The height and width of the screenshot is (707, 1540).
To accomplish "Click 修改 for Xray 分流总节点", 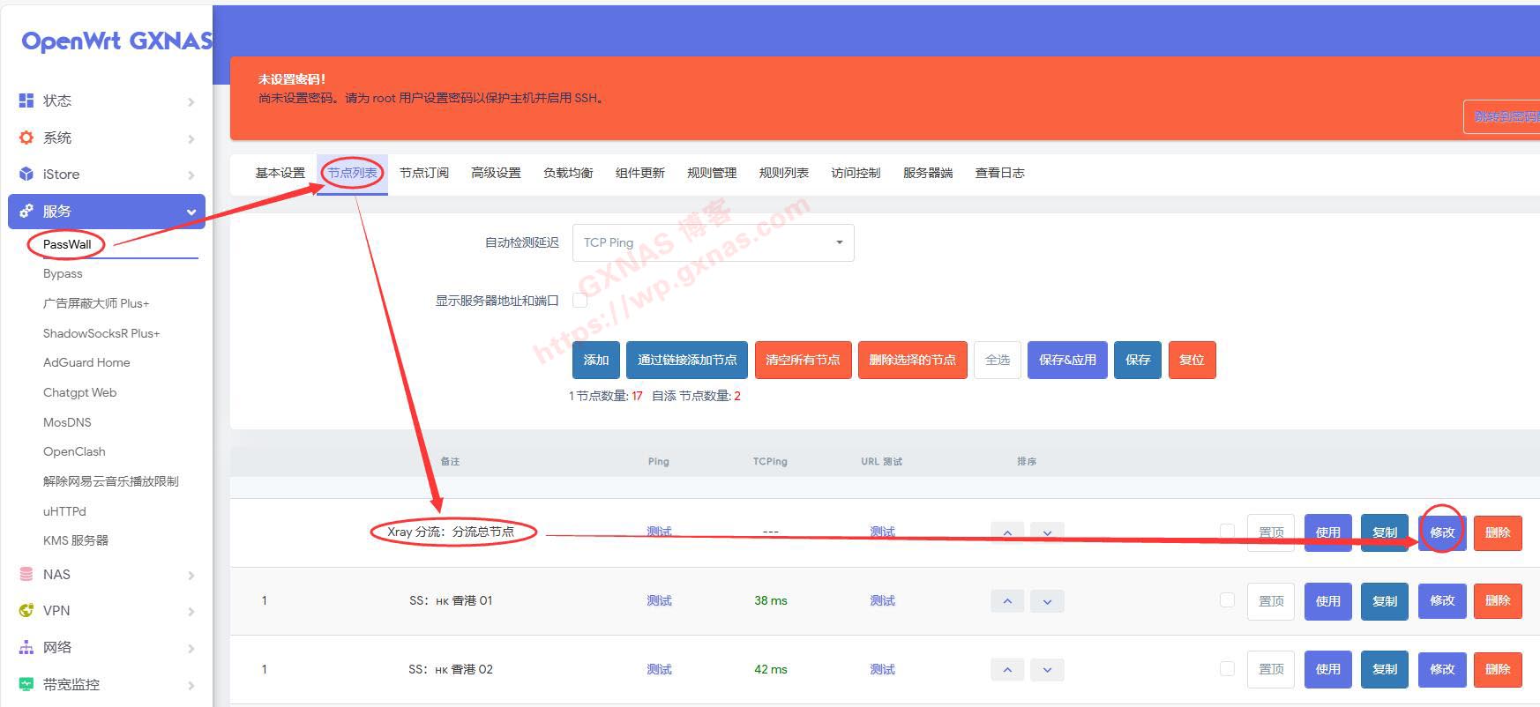I will coord(1442,532).
